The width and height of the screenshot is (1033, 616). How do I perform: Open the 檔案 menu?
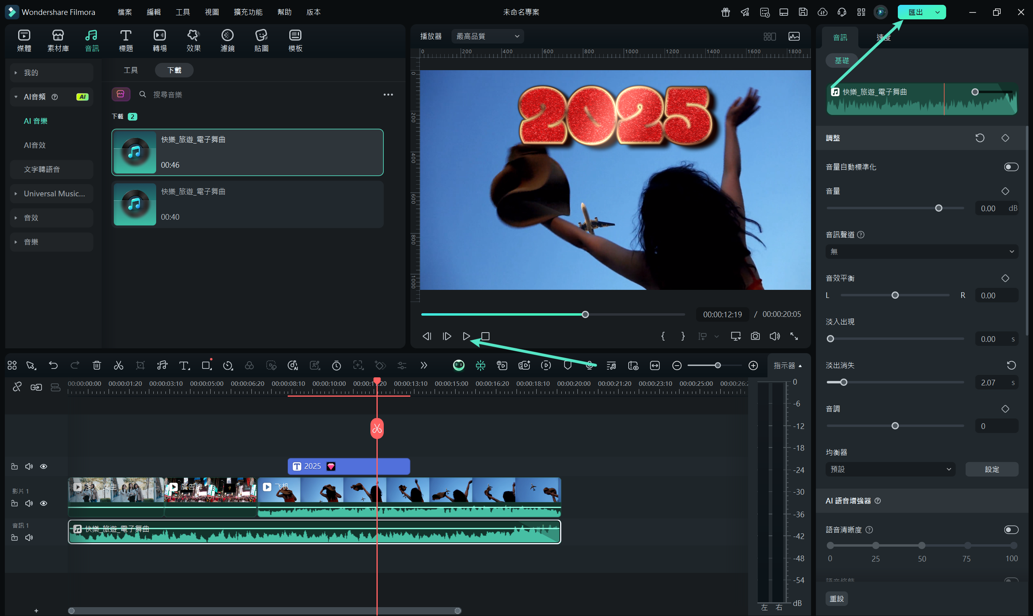[x=125, y=12]
